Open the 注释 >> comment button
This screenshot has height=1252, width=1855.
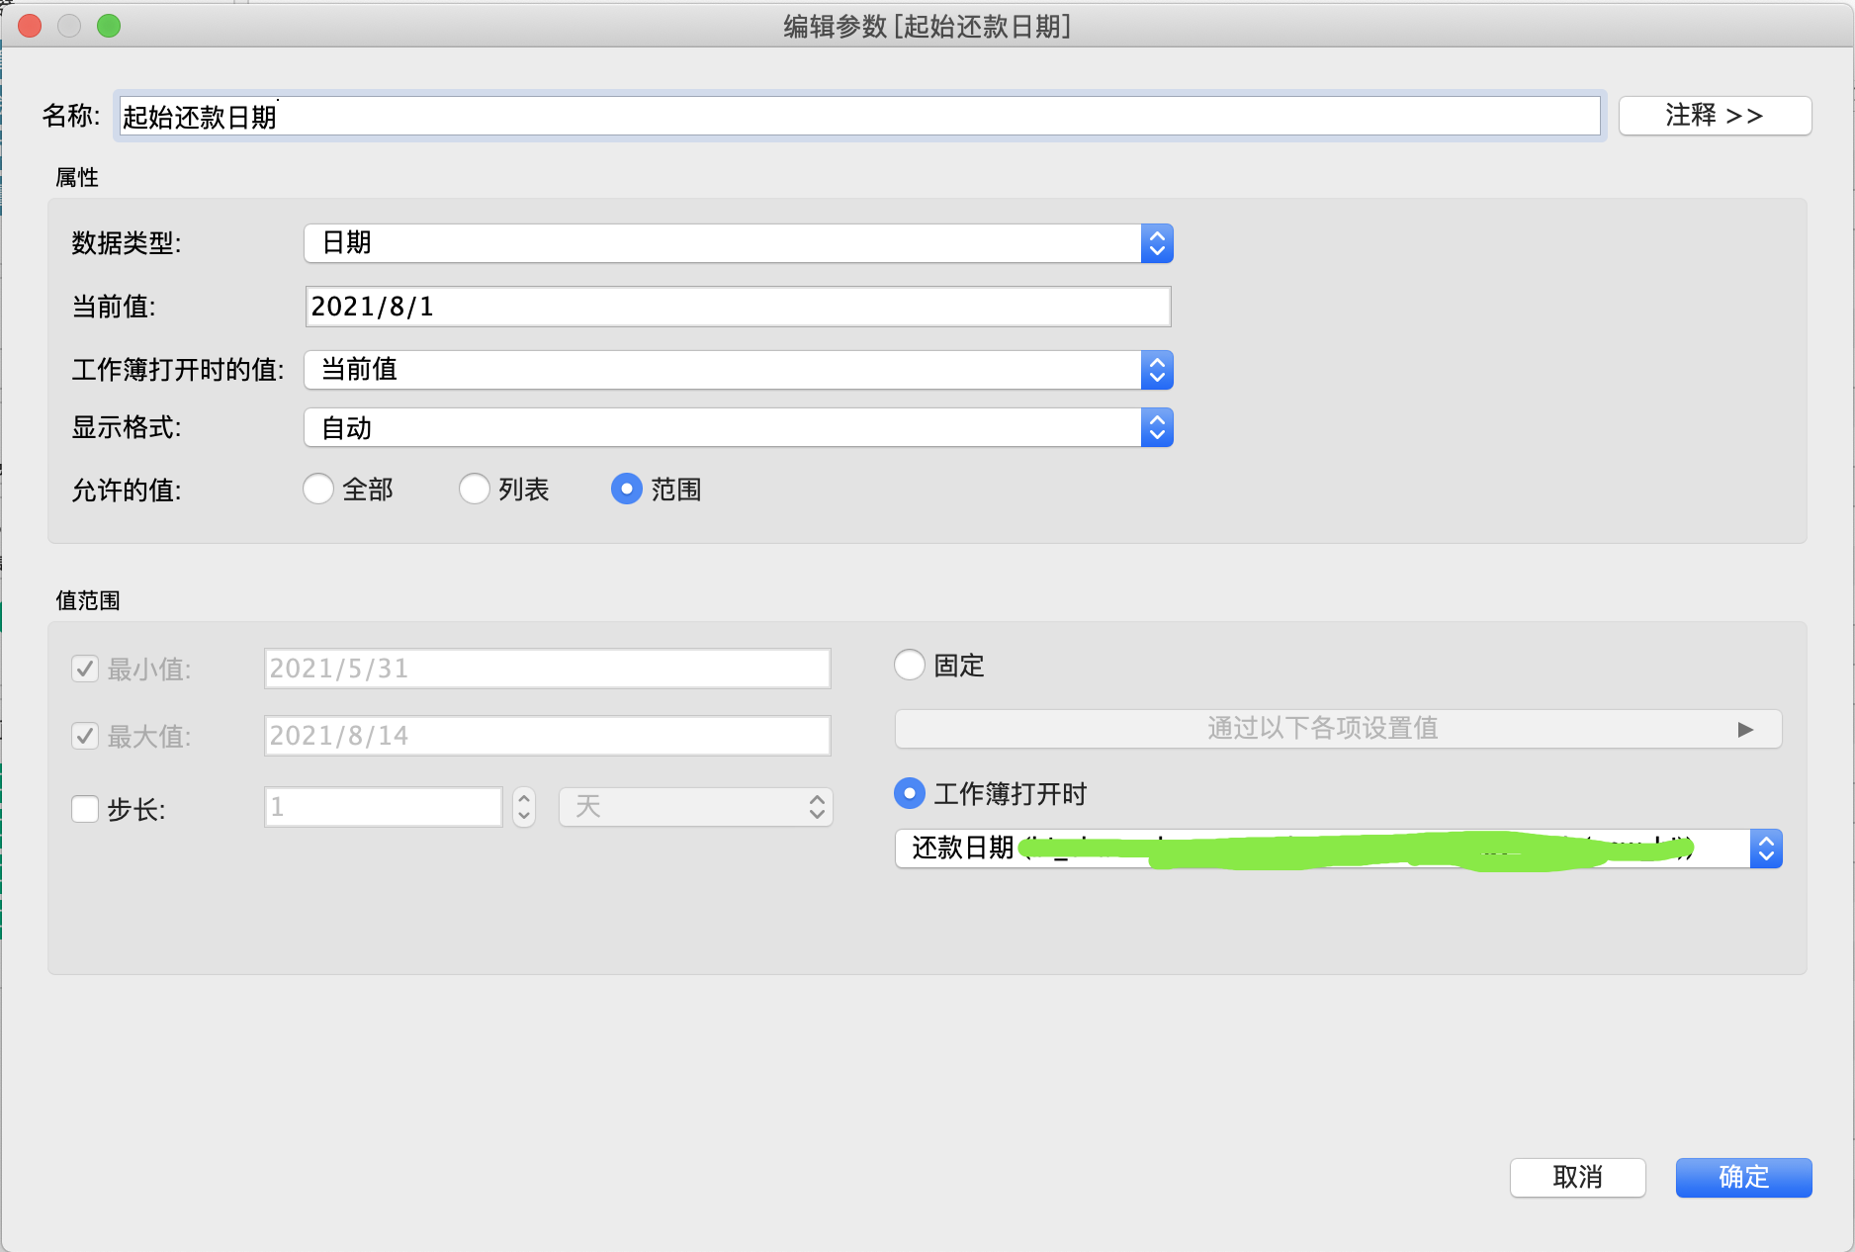[x=1715, y=116]
